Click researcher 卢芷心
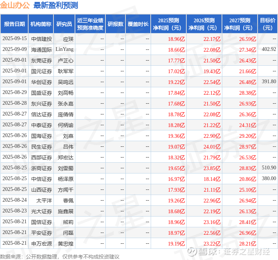Viewport: 278px width, 260px height. (x=66, y=61)
